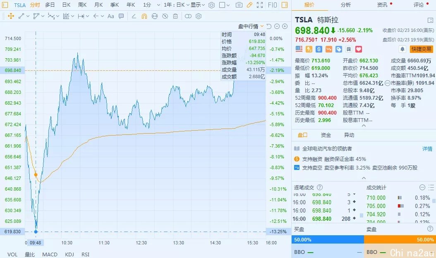The width and height of the screenshot is (436, 258).
Task: Switch to 多日 multi-day chart tab
Action: pyautogui.click(x=50, y=5)
